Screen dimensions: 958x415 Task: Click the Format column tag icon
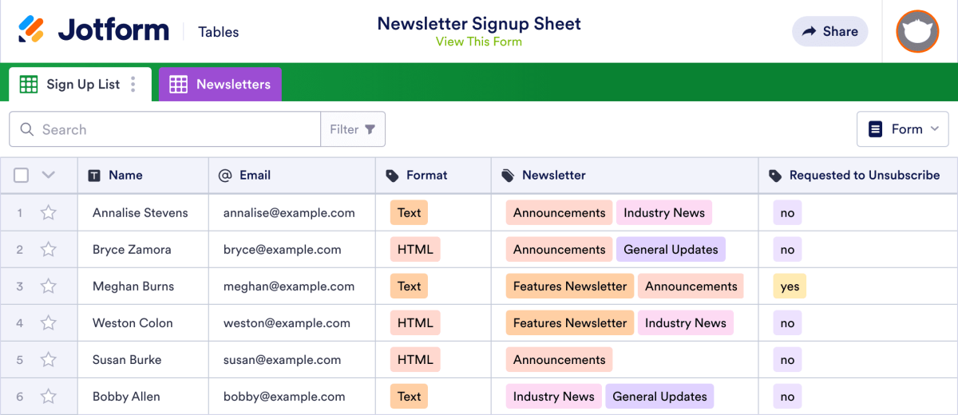pos(392,176)
